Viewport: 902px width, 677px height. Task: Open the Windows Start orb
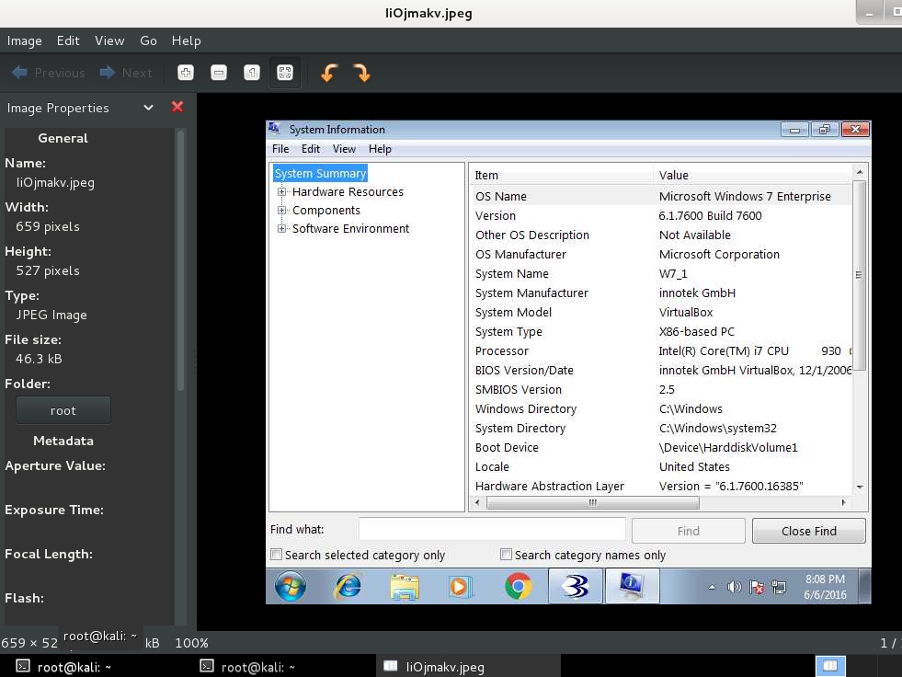(290, 587)
